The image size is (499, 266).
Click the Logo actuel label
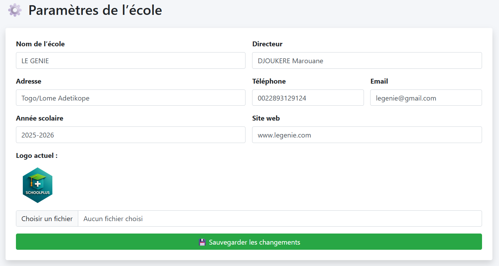[36, 155]
